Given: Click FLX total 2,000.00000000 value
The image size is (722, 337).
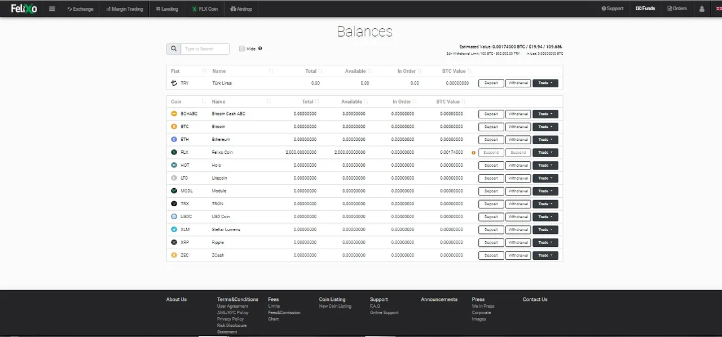Looking at the screenshot, I should (x=301, y=152).
